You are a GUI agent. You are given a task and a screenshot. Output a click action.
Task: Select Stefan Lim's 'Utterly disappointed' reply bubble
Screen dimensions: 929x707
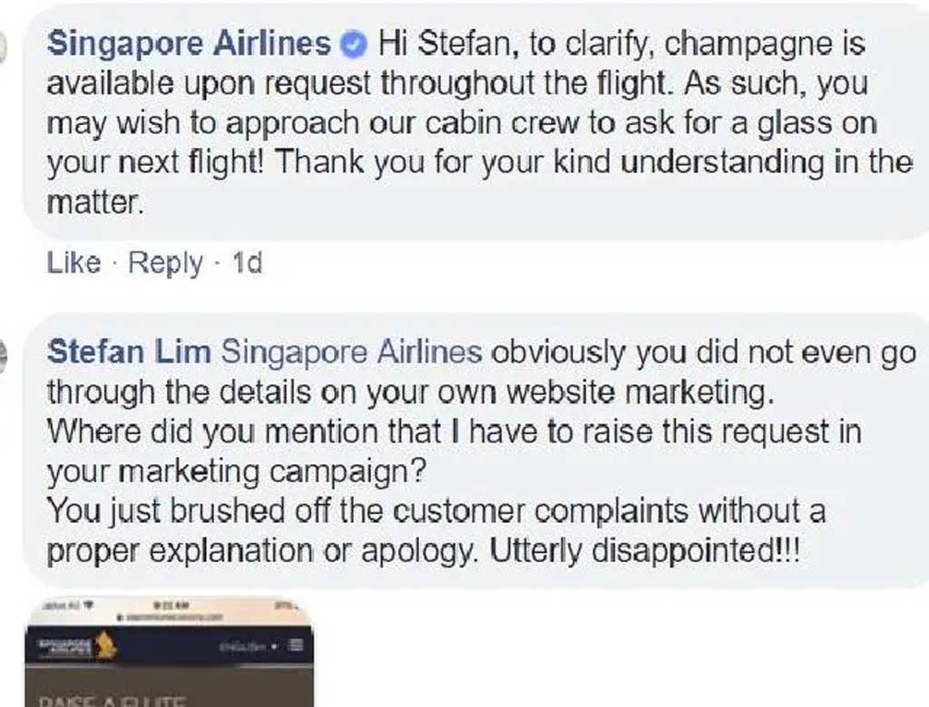tap(475, 451)
